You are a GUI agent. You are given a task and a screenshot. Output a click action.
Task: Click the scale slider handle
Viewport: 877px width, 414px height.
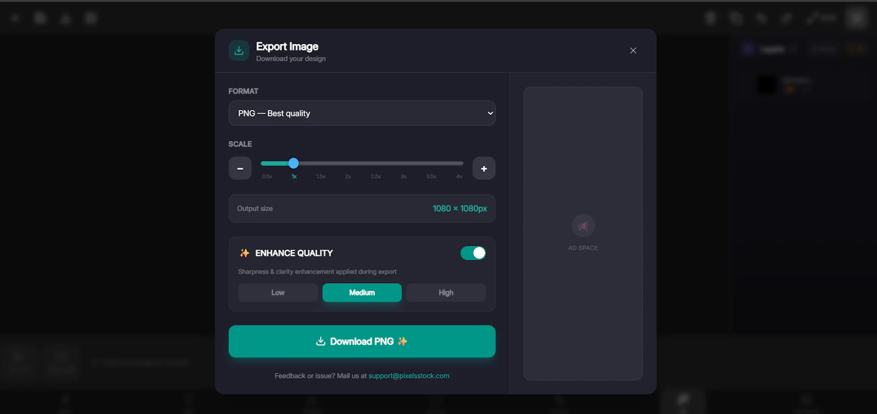click(x=294, y=163)
